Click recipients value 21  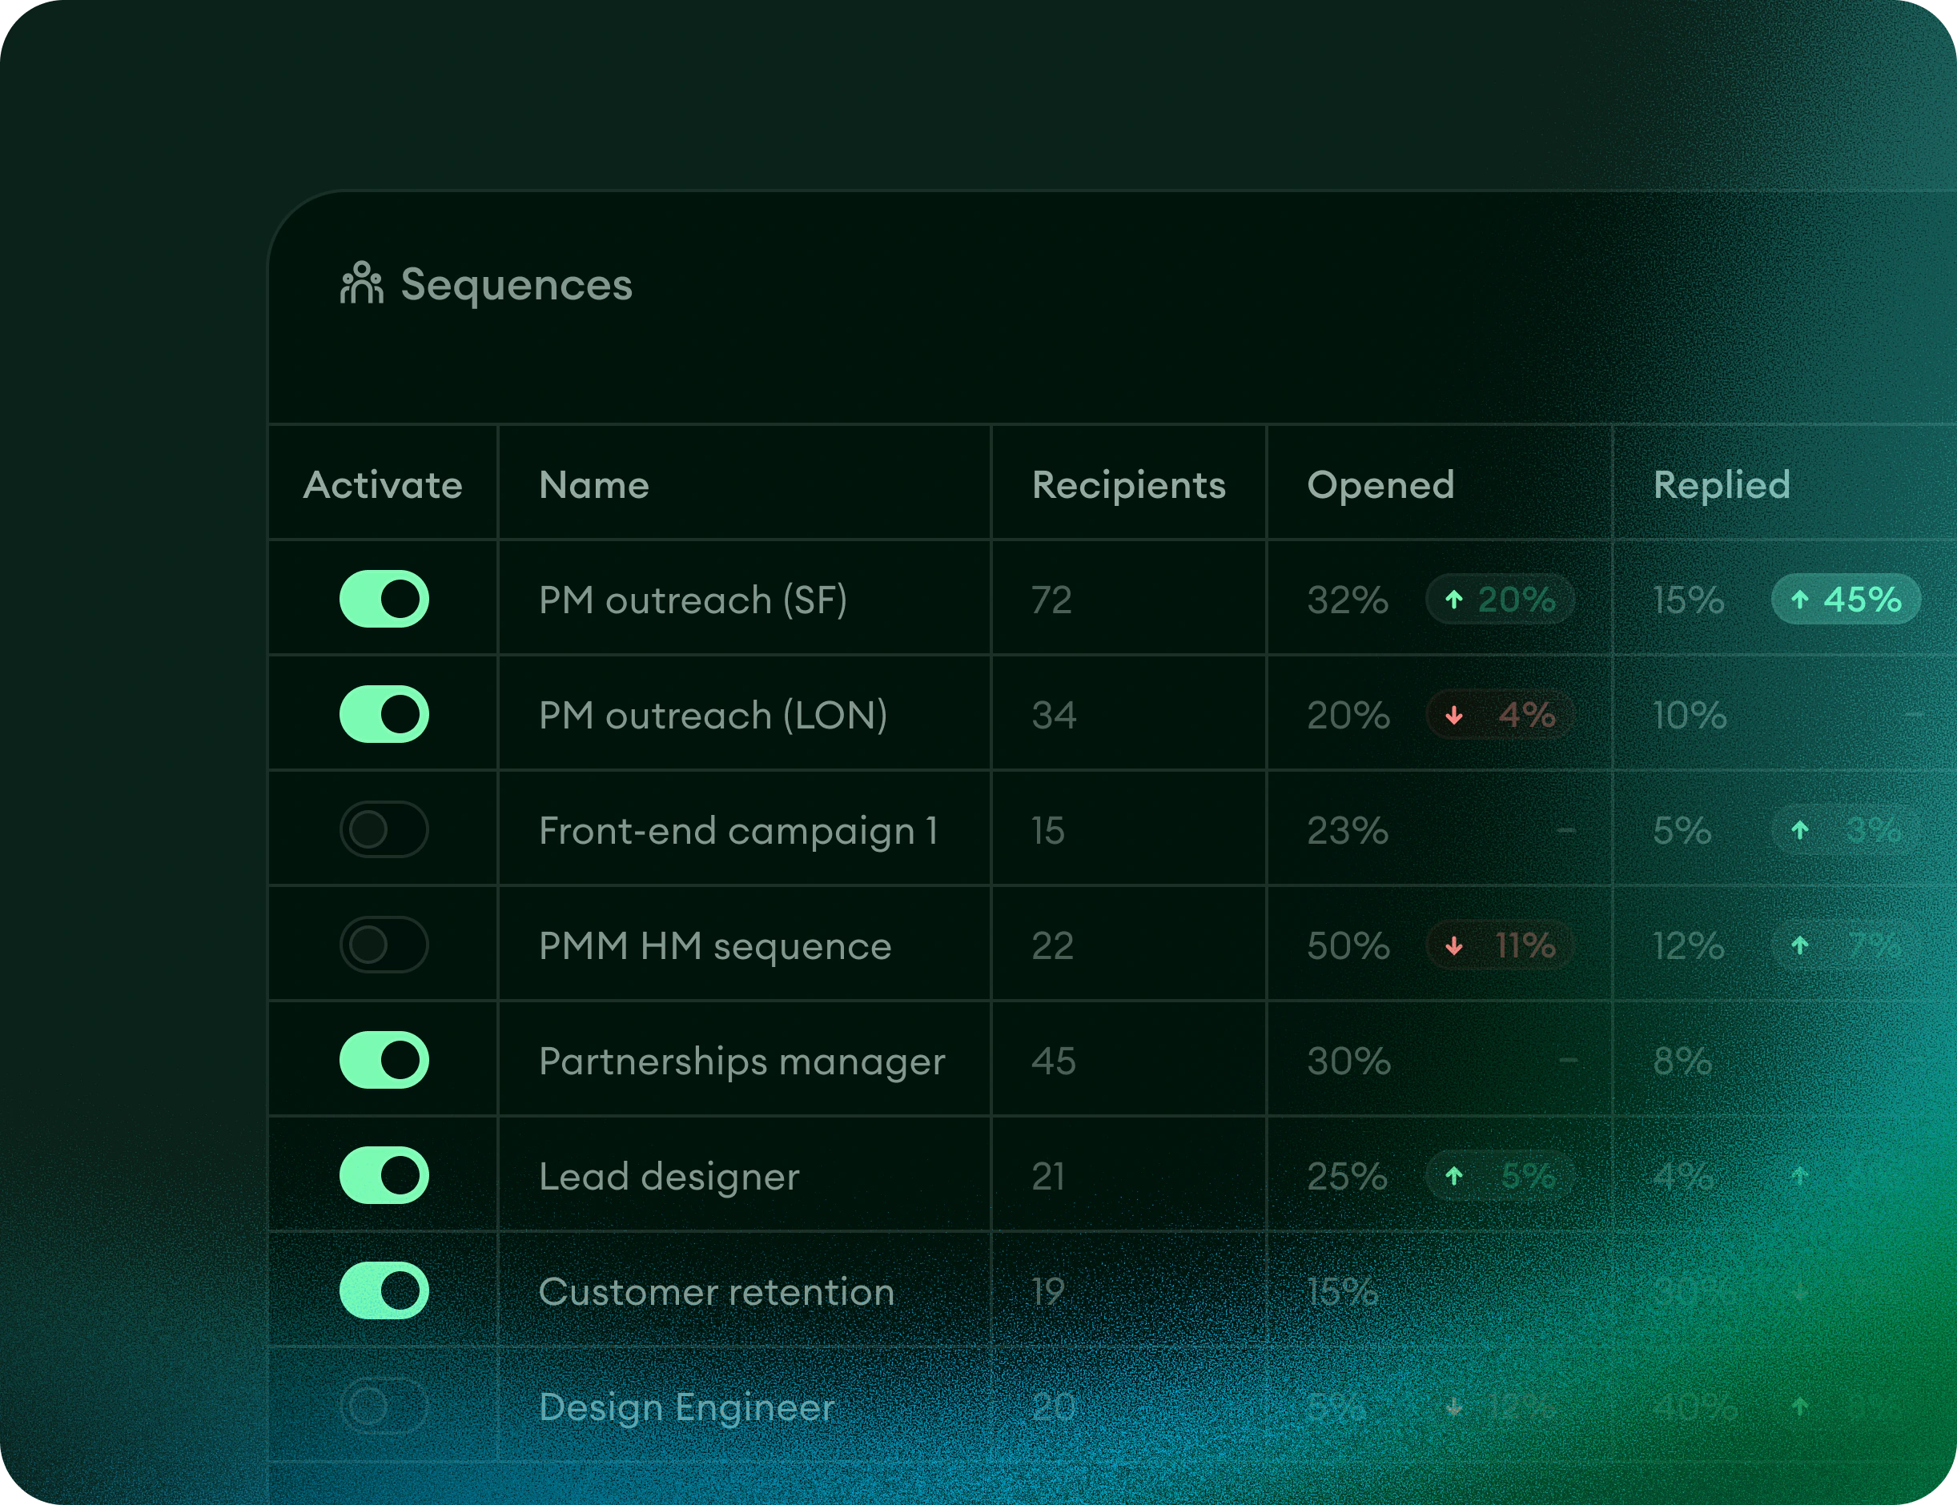tap(1048, 1176)
